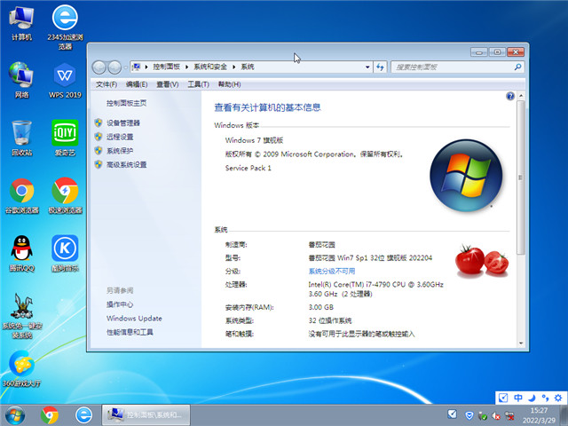Open the 360游戏大厅 desktop icon
Screen dimensions: 568x426
pyautogui.click(x=21, y=369)
